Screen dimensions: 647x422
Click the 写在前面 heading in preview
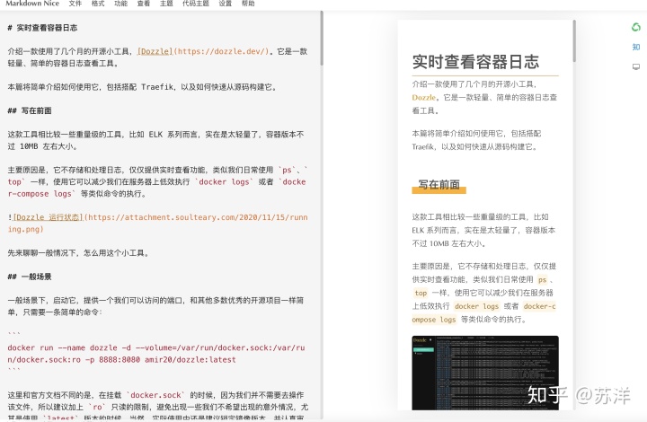439,185
